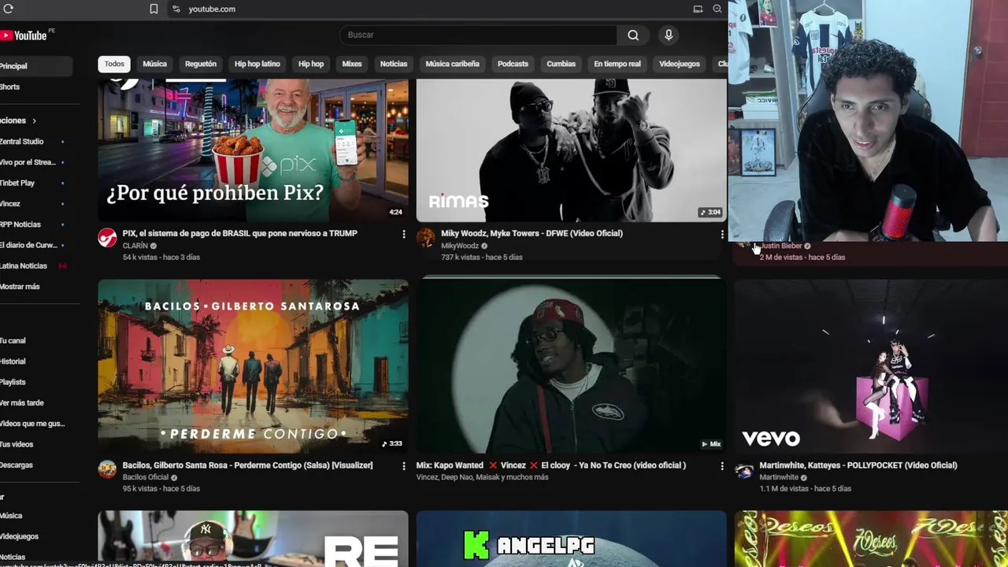The image size is (1008, 567).
Task: Select the En tiempo real filter chip
Action: [617, 64]
